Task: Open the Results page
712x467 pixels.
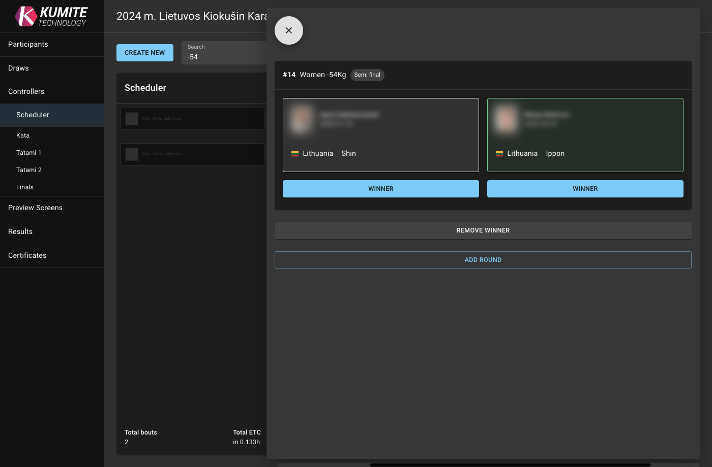Action: click(20, 231)
